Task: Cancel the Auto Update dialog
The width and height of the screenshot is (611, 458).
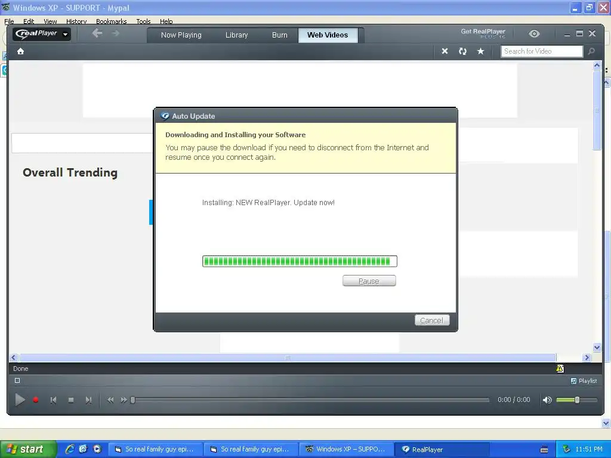Action: pos(432,320)
